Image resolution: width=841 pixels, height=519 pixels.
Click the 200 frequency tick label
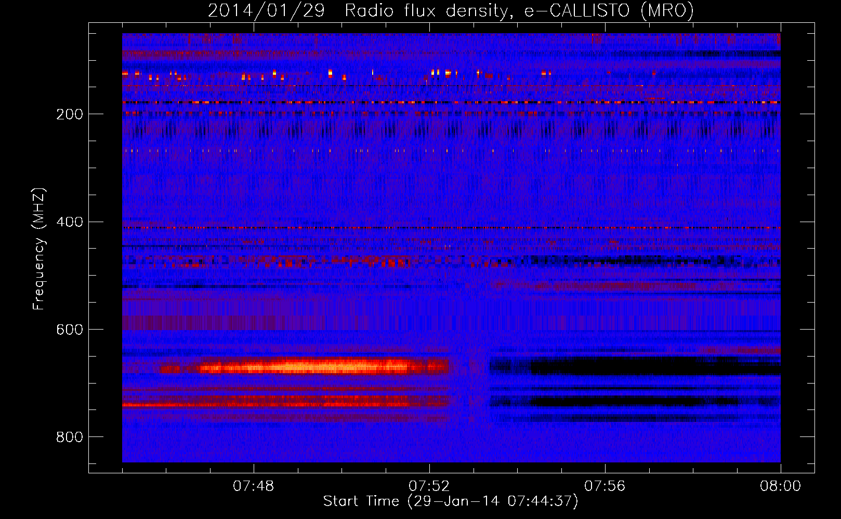(x=69, y=114)
